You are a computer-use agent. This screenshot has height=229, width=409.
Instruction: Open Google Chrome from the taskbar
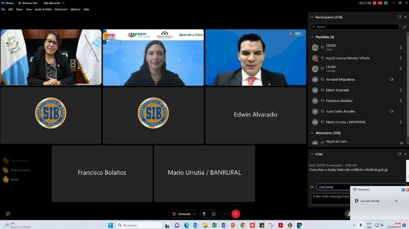(243, 225)
